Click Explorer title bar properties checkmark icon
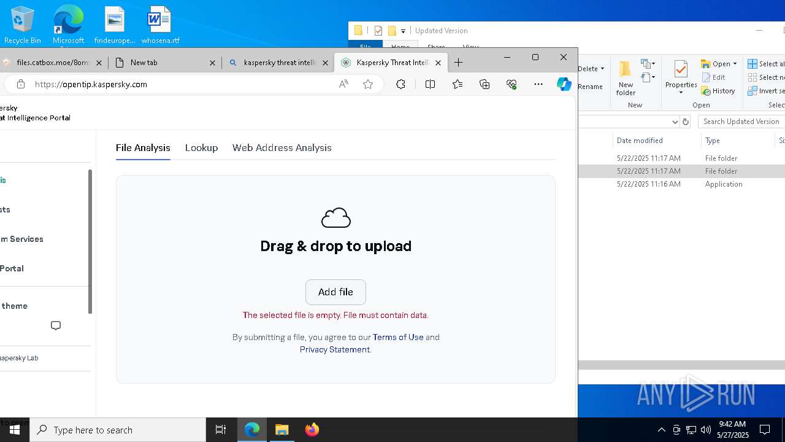This screenshot has height=442, width=785. [378, 31]
